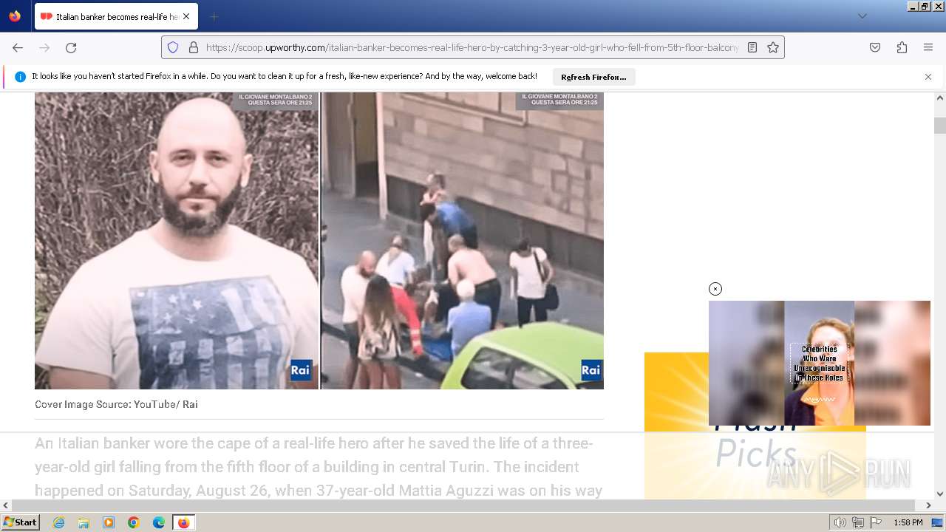Click the 1:58 PM clock
The image size is (946, 532).
coord(908,522)
